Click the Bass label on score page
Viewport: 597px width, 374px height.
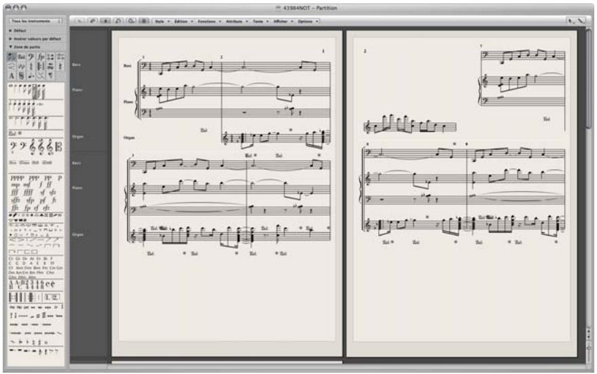pyautogui.click(x=127, y=66)
